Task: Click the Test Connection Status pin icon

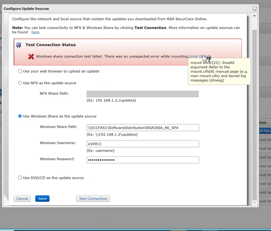Action: [19, 45]
